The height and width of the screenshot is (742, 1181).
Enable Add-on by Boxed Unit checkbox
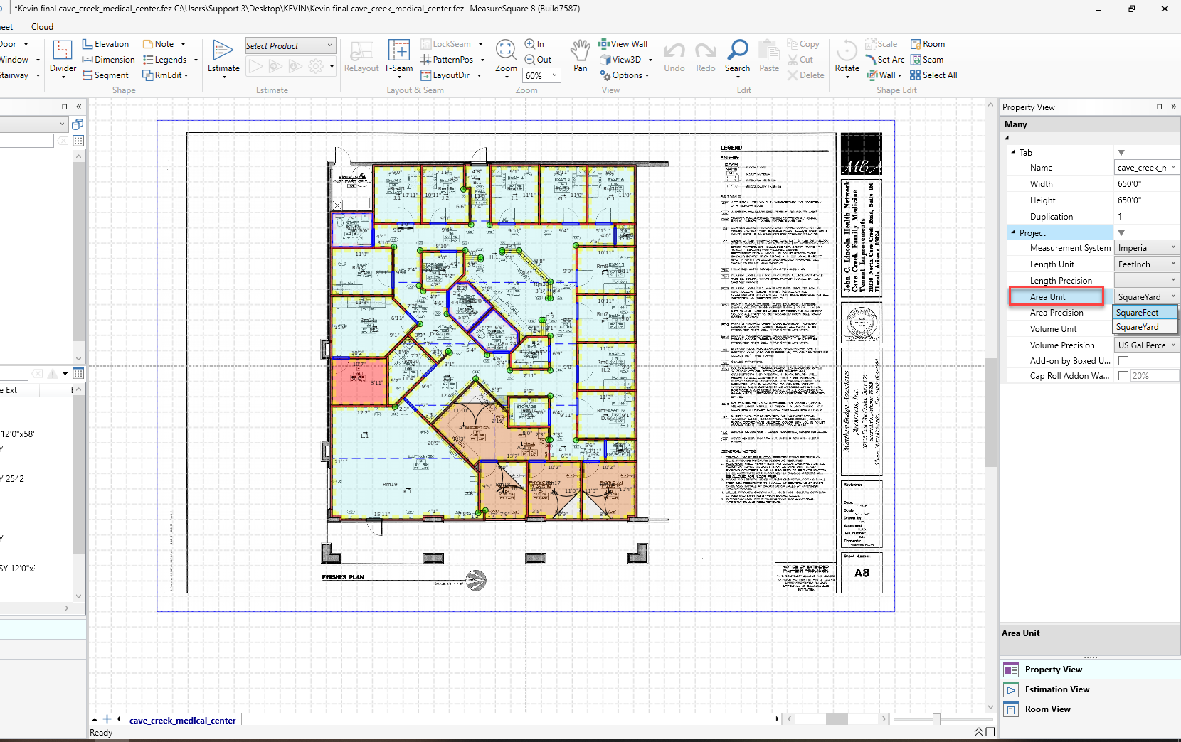[x=1123, y=361]
